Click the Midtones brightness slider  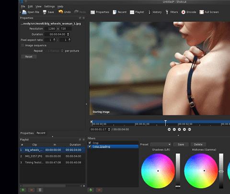221,171
